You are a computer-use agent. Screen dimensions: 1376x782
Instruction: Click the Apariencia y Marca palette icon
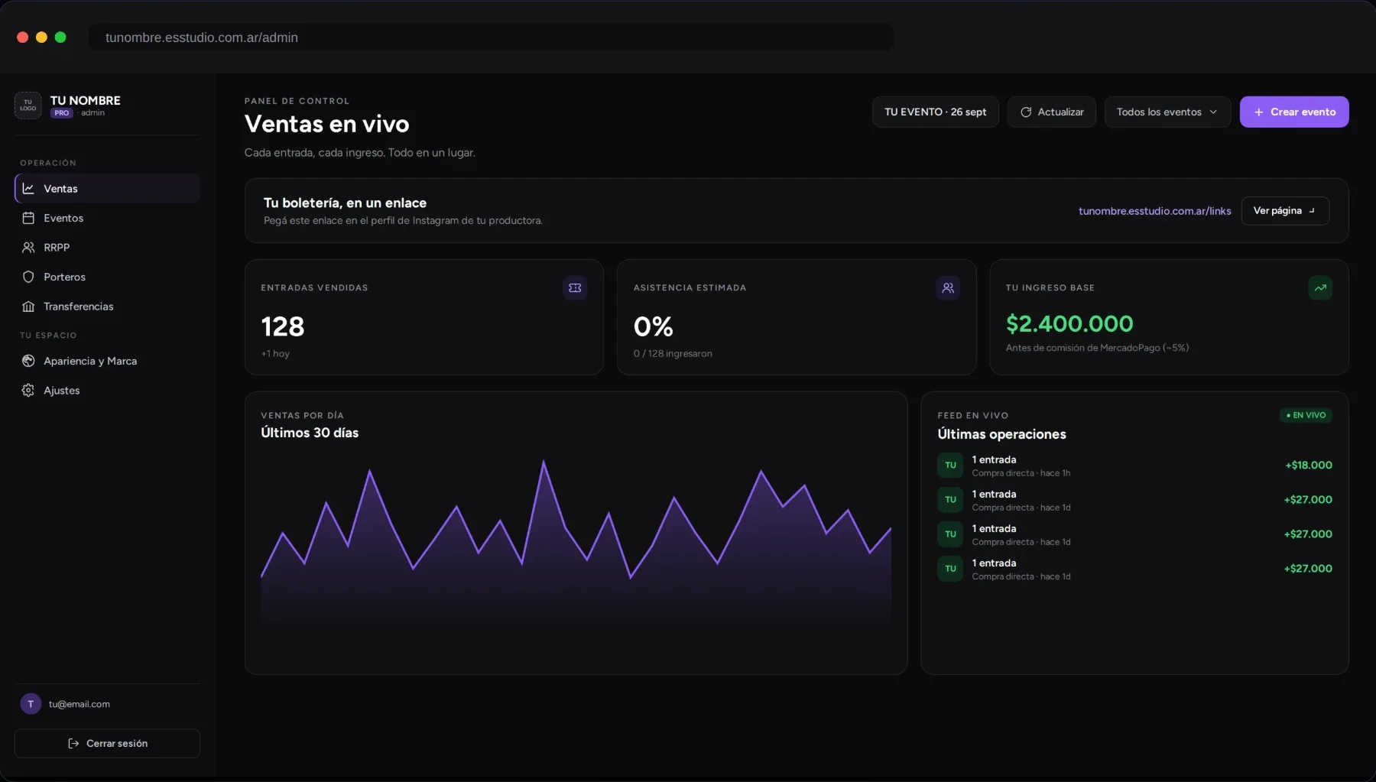tap(28, 361)
